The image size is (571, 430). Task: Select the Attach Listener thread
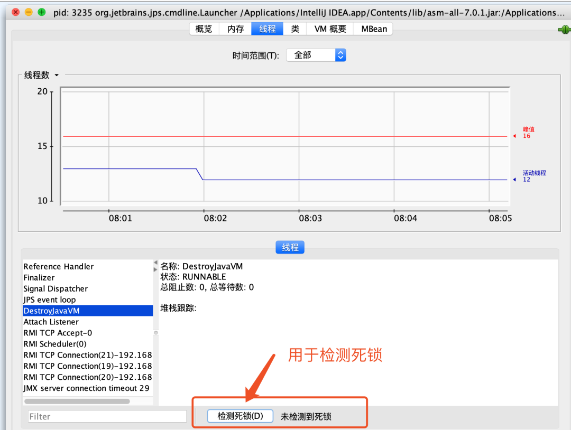point(88,322)
